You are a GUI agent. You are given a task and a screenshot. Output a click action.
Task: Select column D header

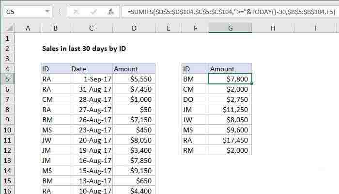[134, 29]
